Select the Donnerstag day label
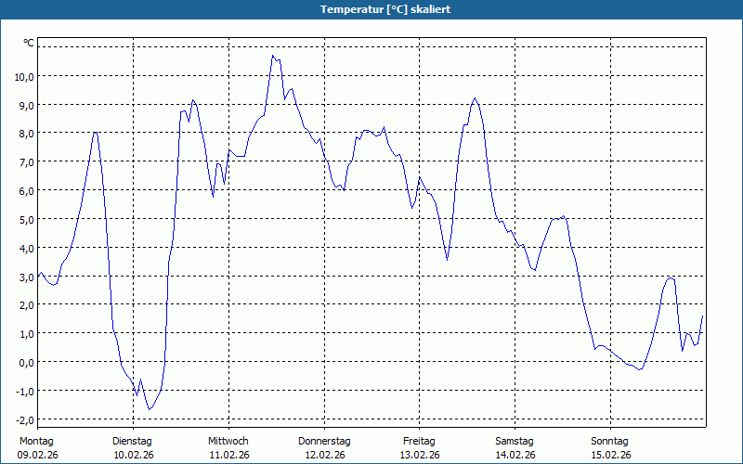Image resolution: width=743 pixels, height=464 pixels. click(x=324, y=442)
